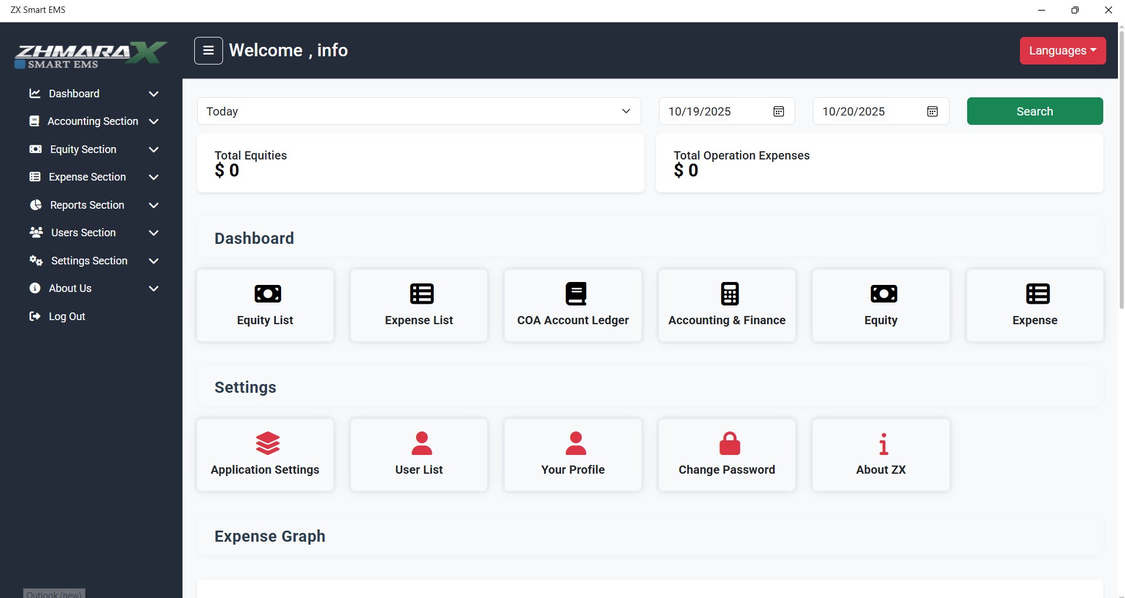This screenshot has width=1125, height=598.
Task: Open the About ZX card label
Action: click(x=881, y=470)
